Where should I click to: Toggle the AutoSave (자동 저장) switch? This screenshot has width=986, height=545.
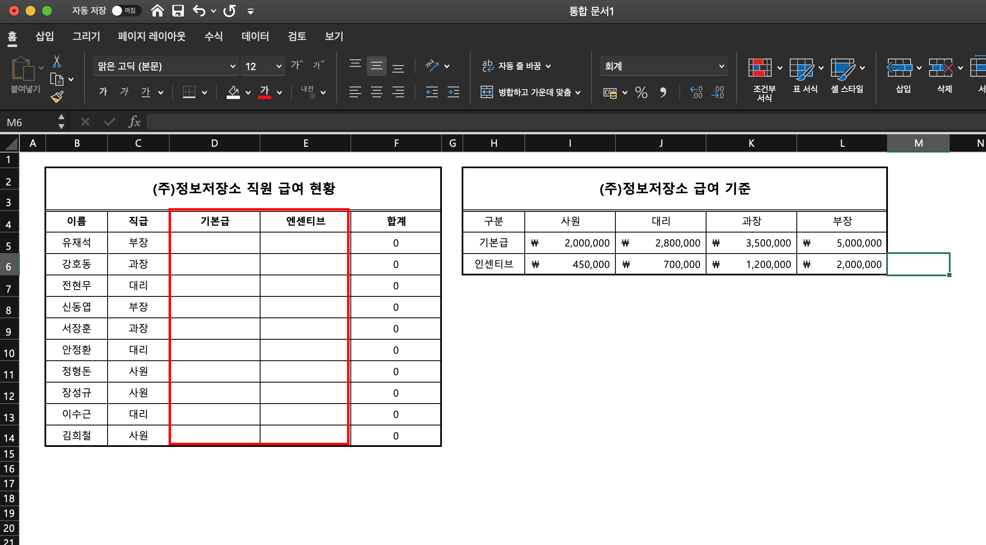point(125,11)
